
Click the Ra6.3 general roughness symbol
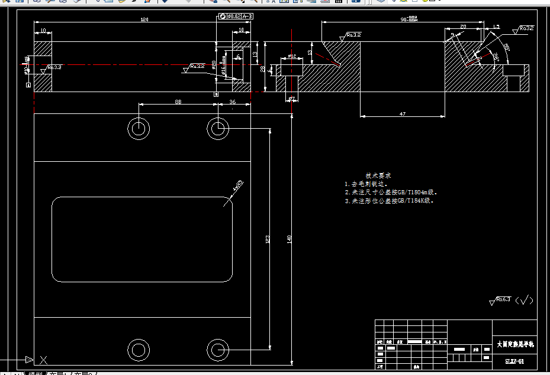[x=500, y=301]
